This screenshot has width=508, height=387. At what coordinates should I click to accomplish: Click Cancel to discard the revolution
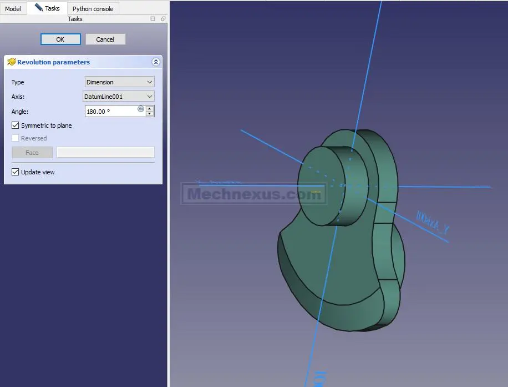pyautogui.click(x=105, y=39)
